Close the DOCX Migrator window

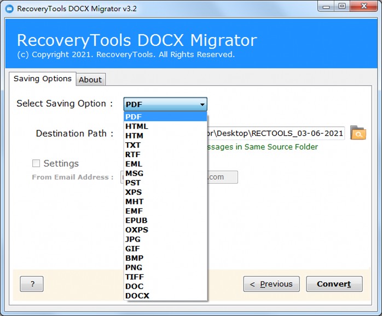pos(364,7)
